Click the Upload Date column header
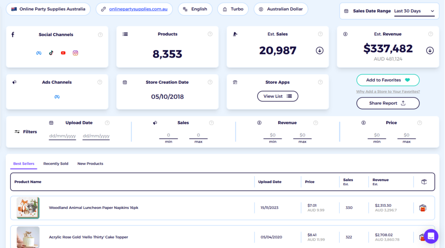Screen dimensions: 445x248 [270, 182]
